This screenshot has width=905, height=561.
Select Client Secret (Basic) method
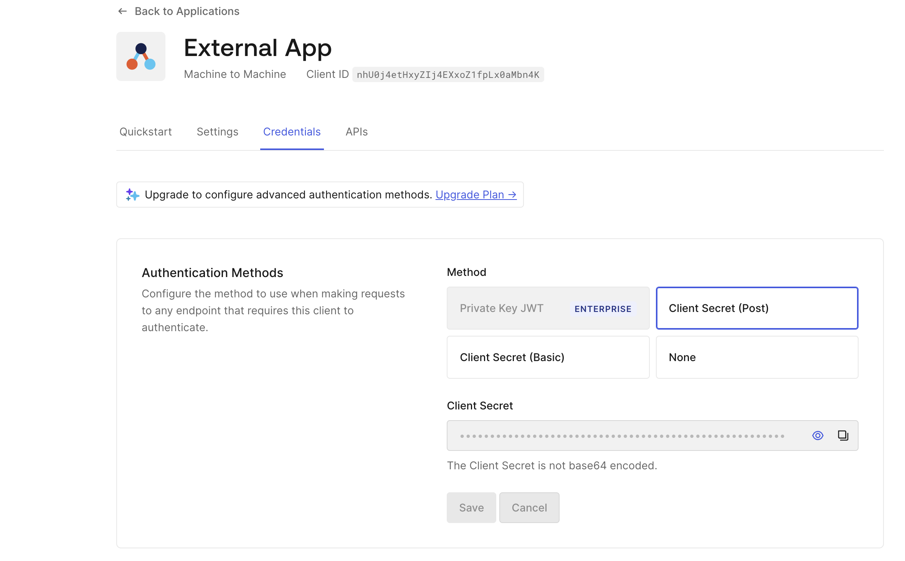(x=548, y=357)
